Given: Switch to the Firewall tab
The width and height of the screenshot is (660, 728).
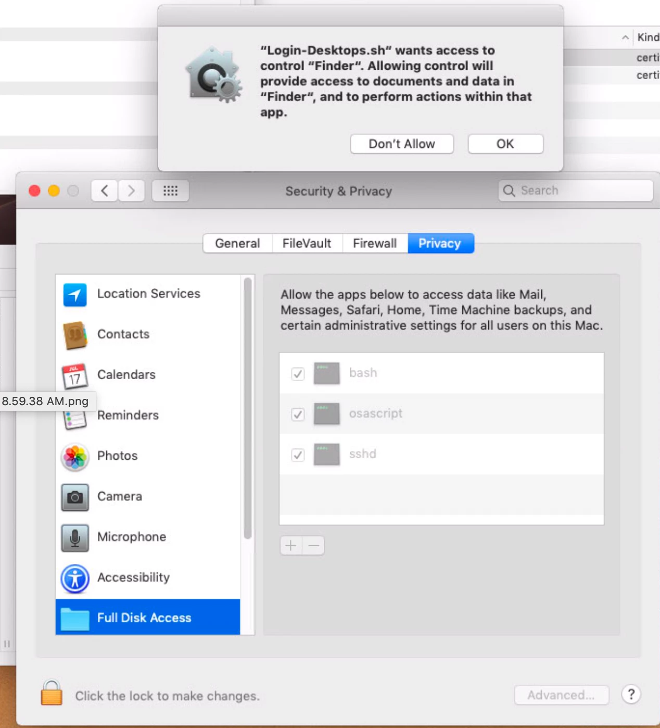Looking at the screenshot, I should click(x=375, y=243).
